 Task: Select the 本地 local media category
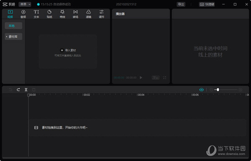click(x=13, y=26)
